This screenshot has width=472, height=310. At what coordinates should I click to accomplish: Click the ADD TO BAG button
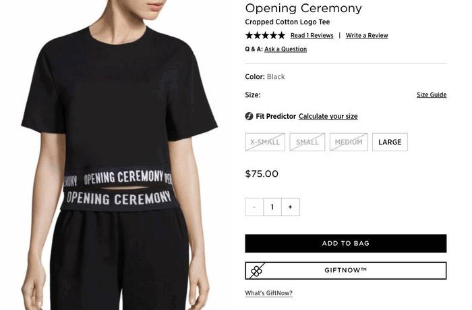point(346,243)
